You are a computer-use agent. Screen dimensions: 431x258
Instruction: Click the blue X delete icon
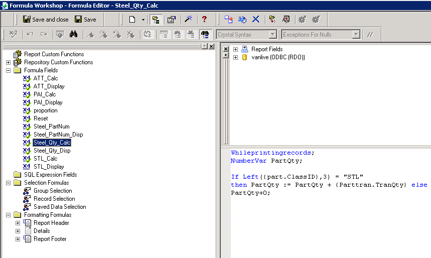255,20
